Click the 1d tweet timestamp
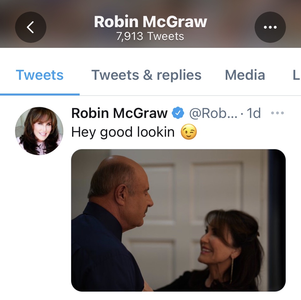 (x=254, y=113)
